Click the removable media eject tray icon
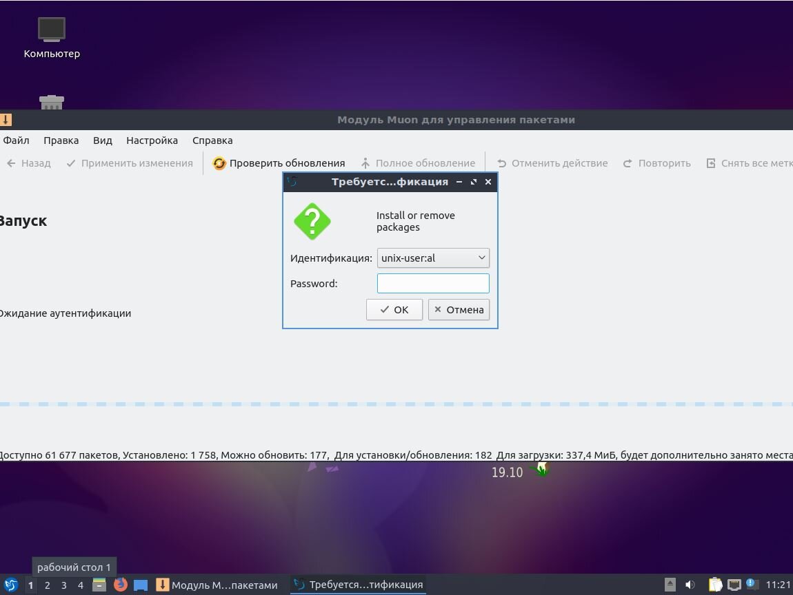This screenshot has width=793, height=595. [x=670, y=585]
